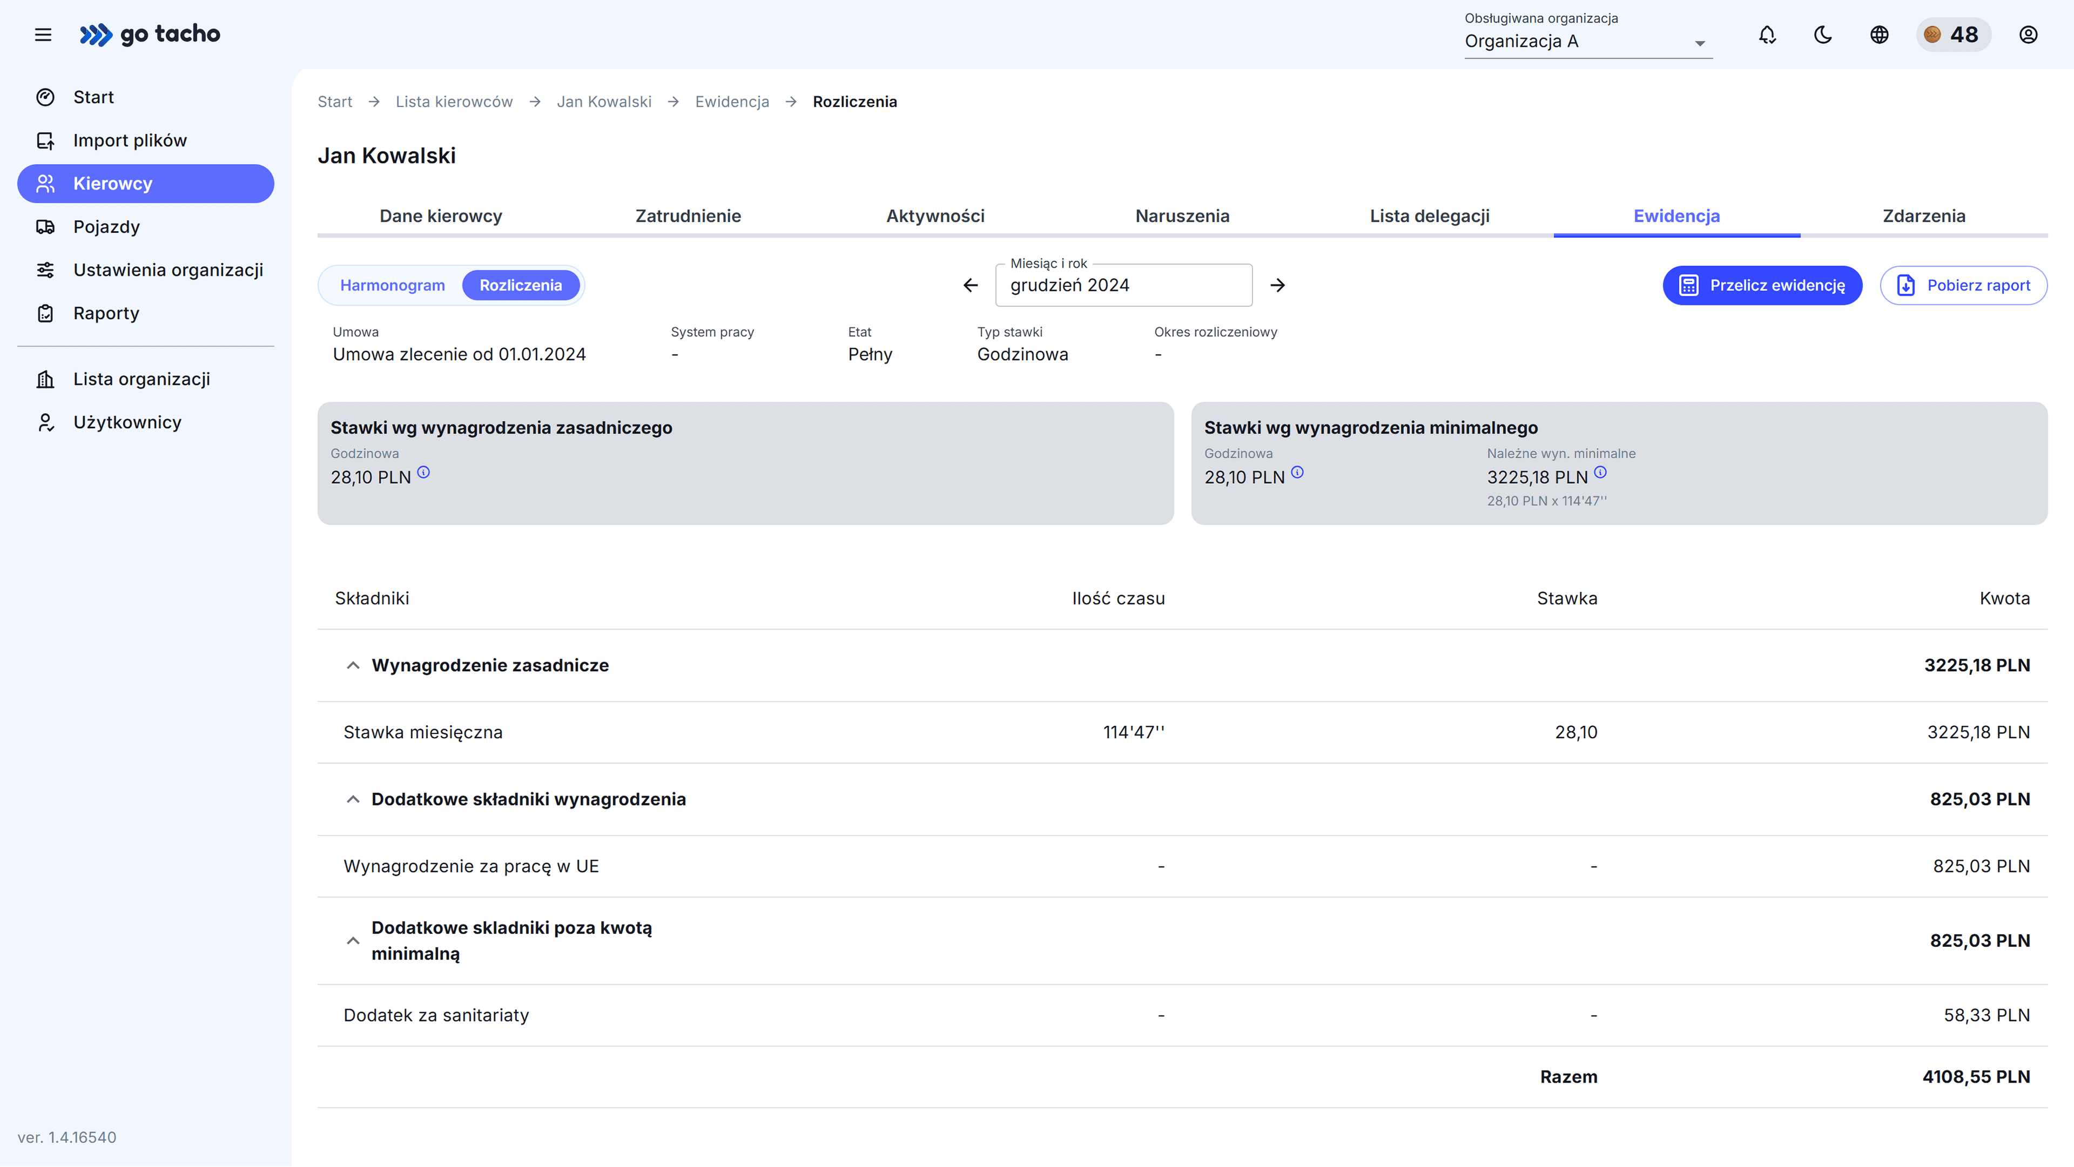Viewport: 2074px width, 1167px height.
Task: Open user account profile icon
Action: coord(2028,35)
